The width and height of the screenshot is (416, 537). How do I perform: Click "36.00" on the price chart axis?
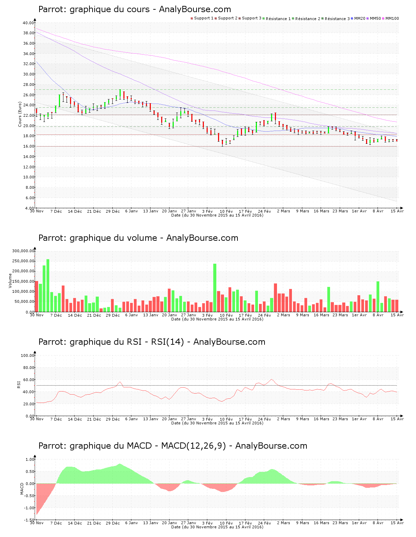coord(28,43)
